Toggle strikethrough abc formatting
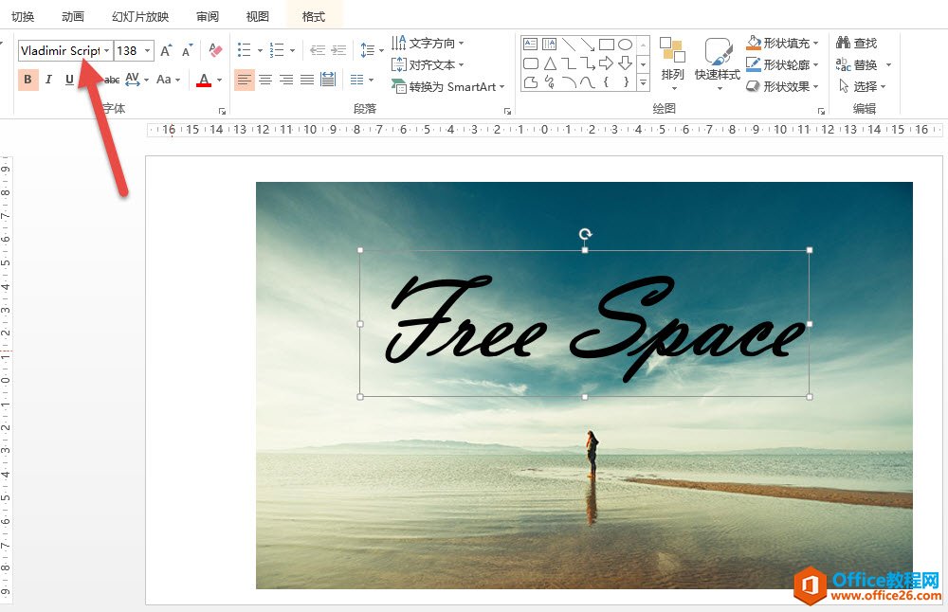The height and width of the screenshot is (612, 948). (x=112, y=80)
